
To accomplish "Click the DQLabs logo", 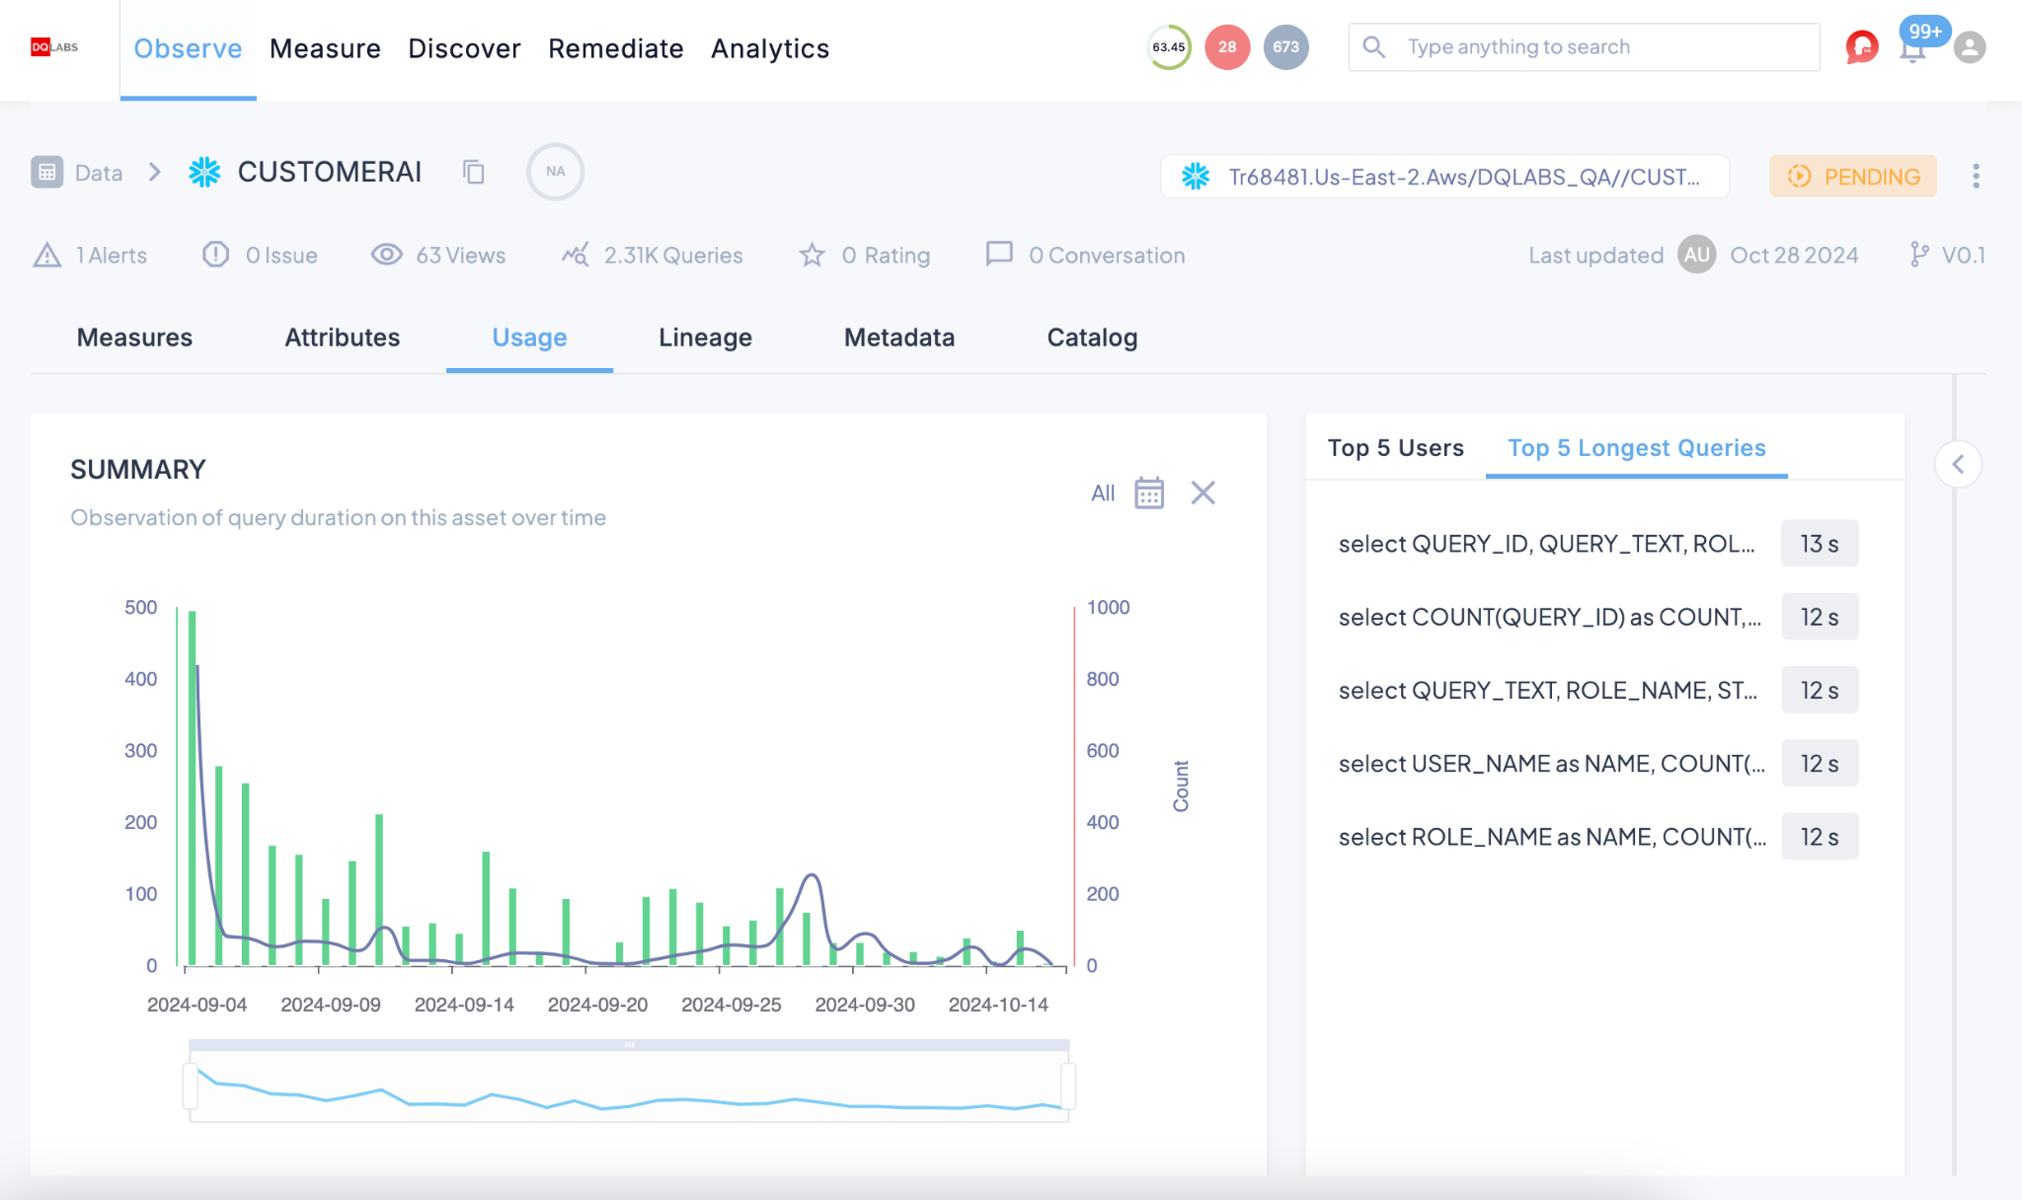I will coord(54,47).
